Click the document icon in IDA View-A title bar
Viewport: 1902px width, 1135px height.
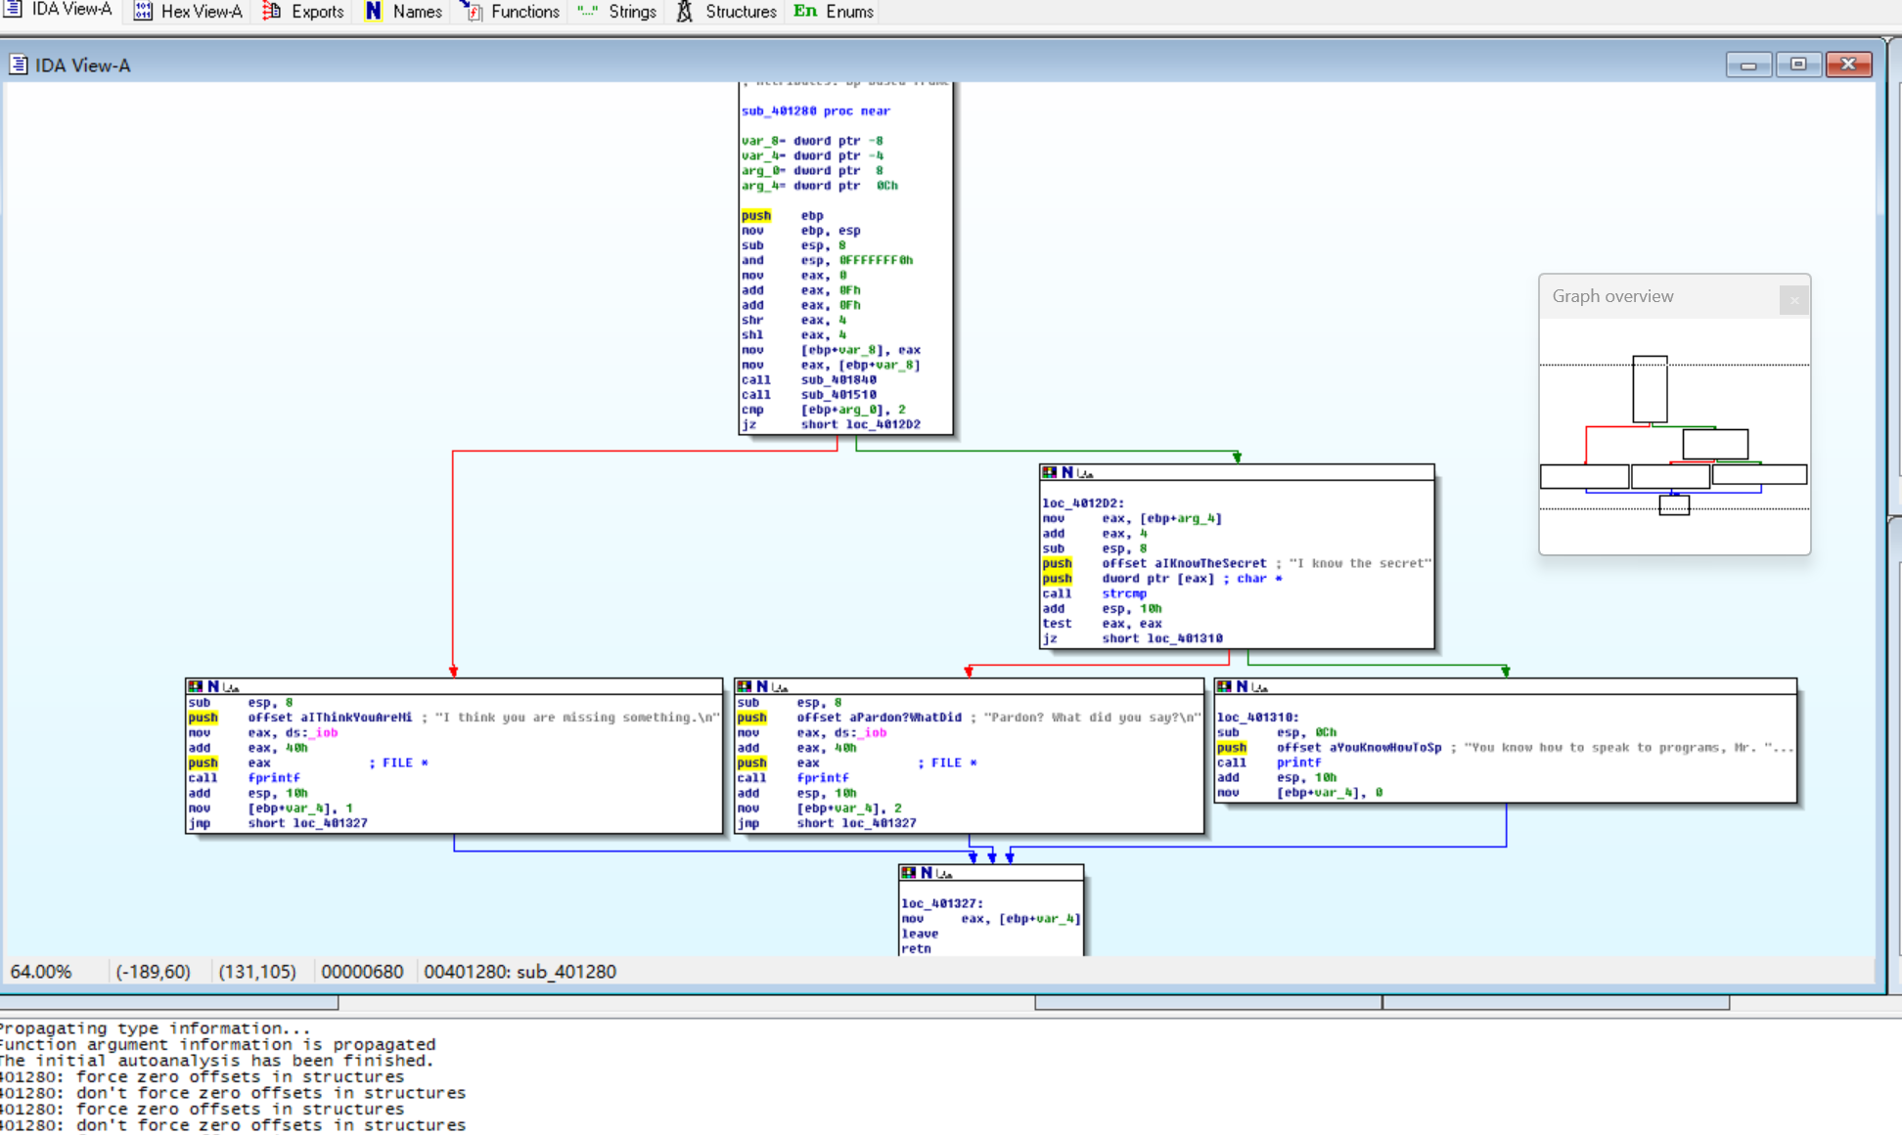click(19, 65)
